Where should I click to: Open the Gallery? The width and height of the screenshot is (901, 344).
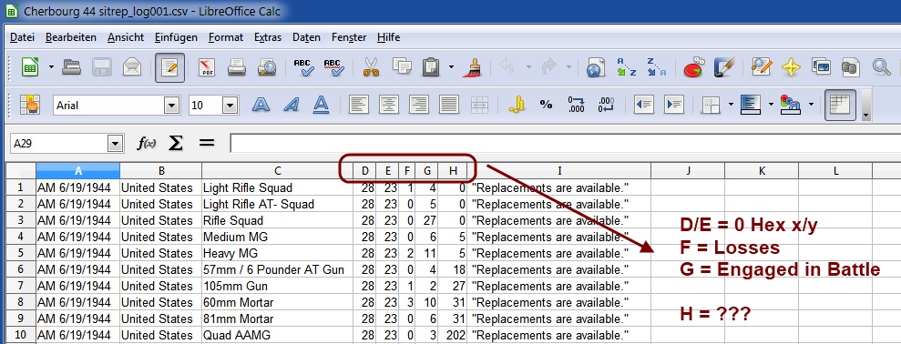[821, 67]
